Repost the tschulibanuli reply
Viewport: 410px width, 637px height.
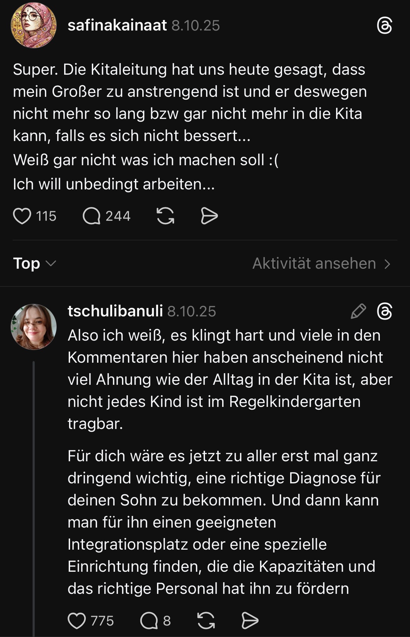pyautogui.click(x=206, y=621)
